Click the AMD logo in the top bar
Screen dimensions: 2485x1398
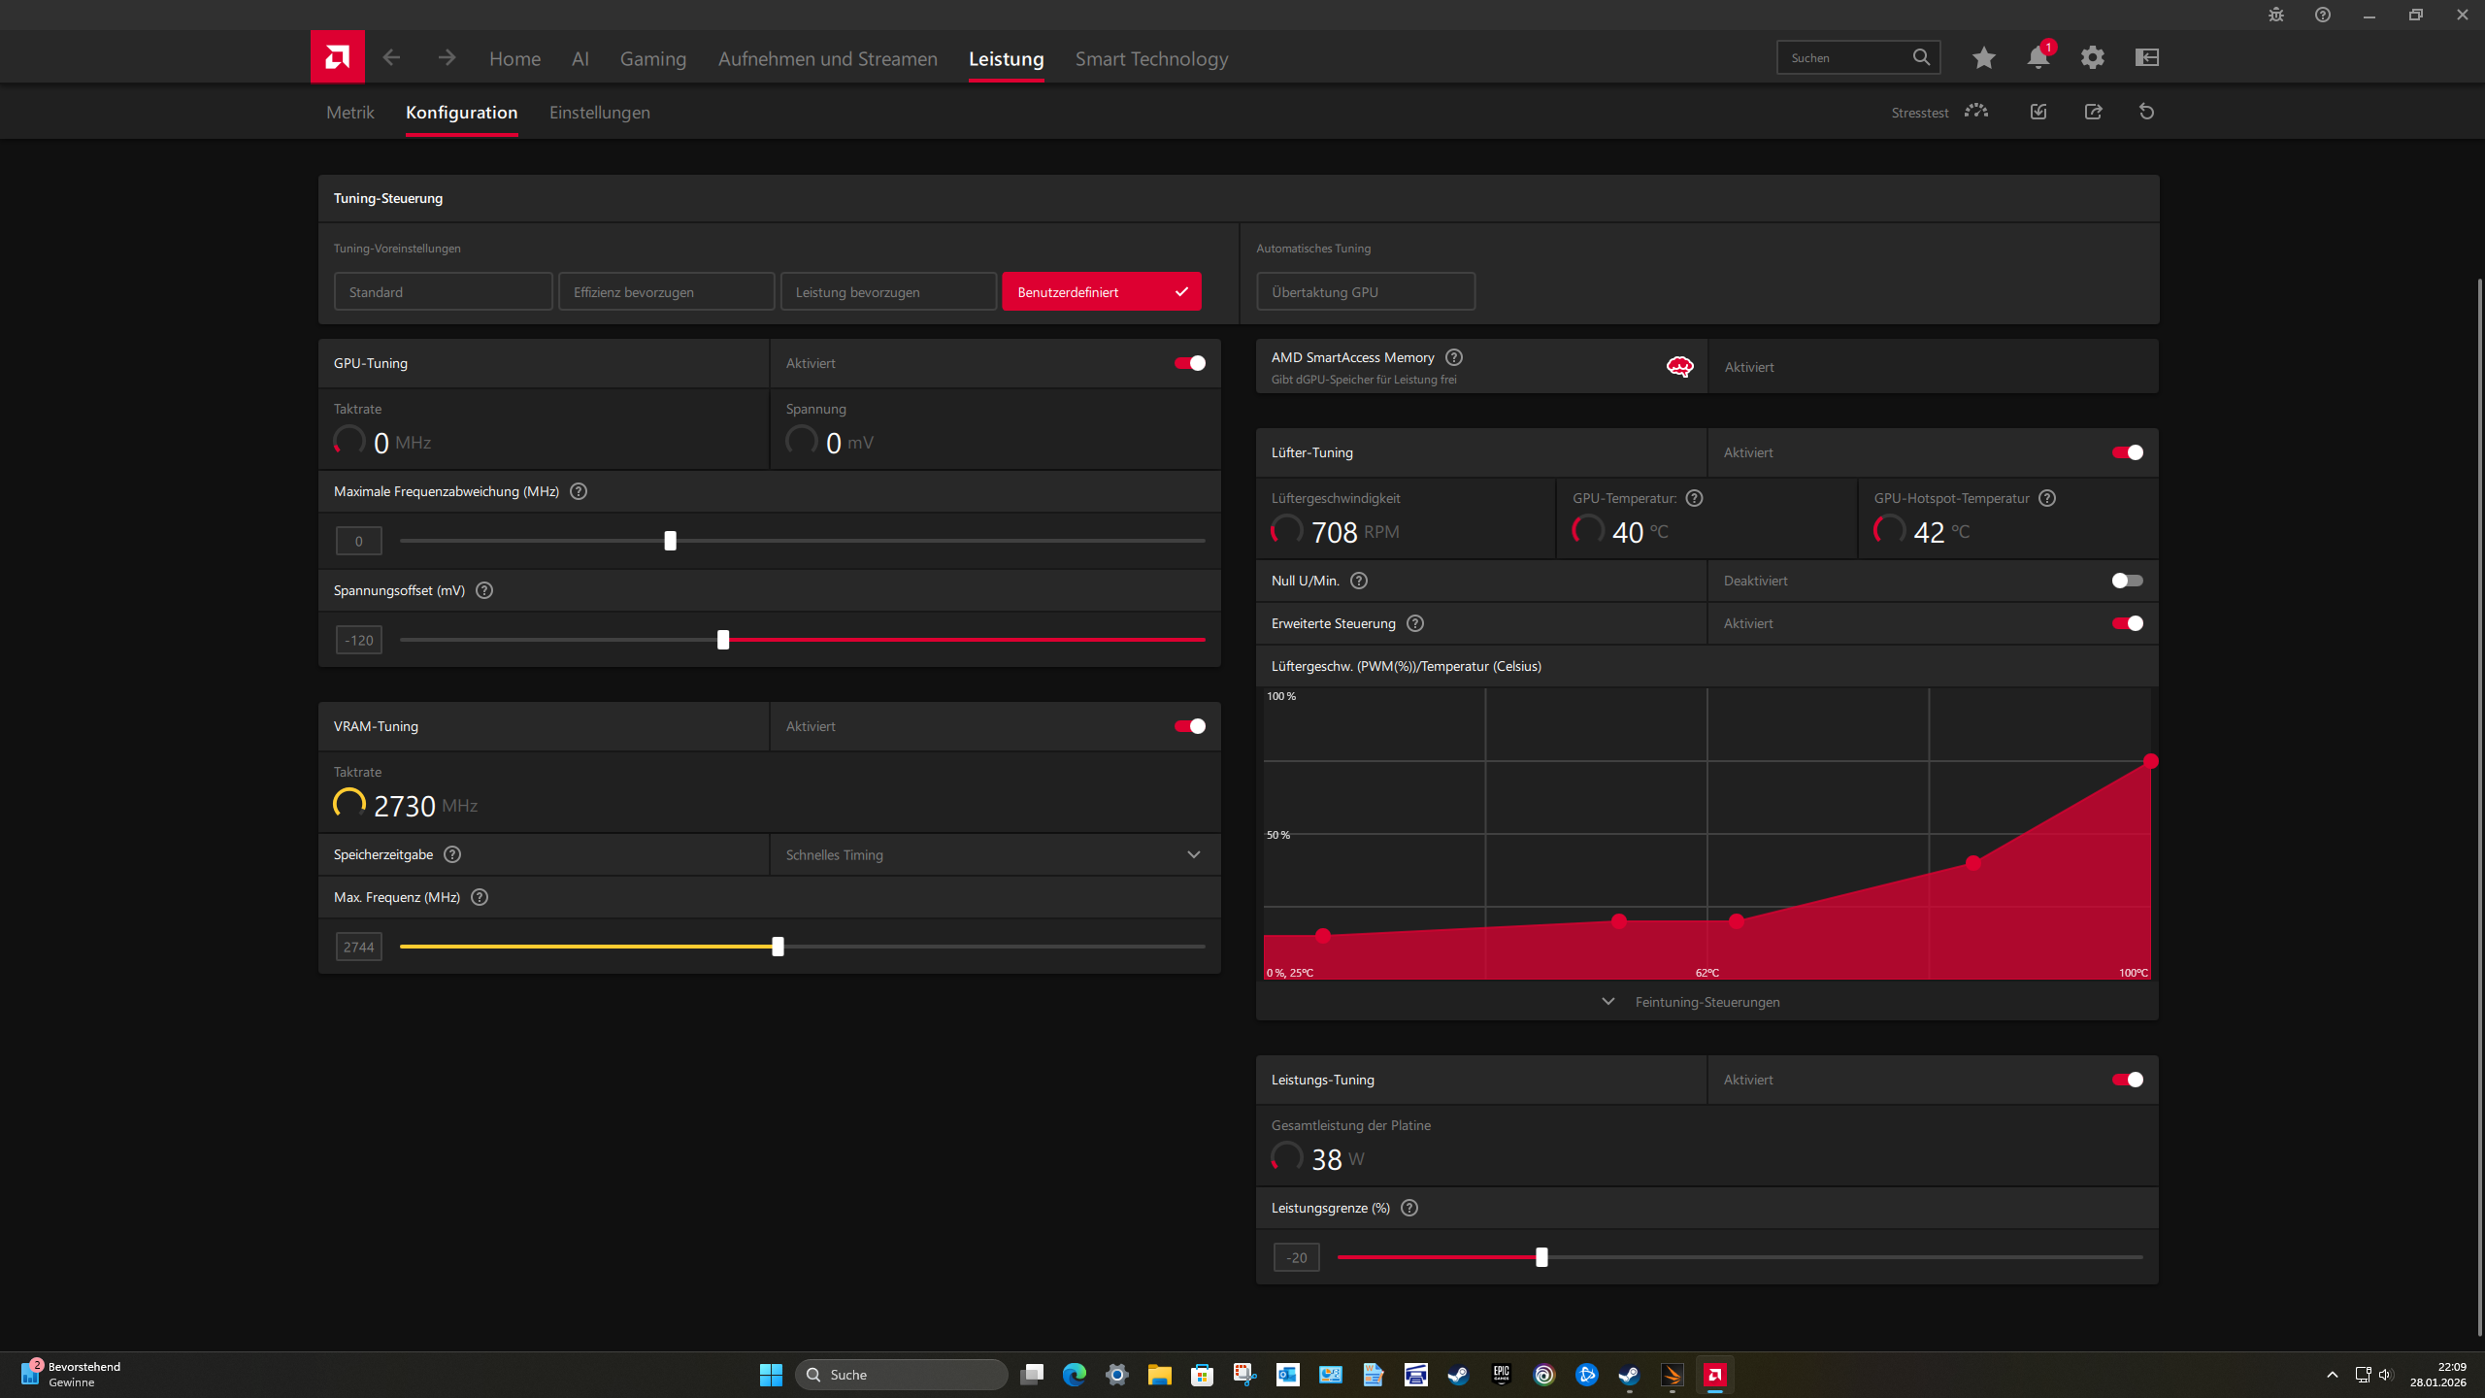point(336,56)
